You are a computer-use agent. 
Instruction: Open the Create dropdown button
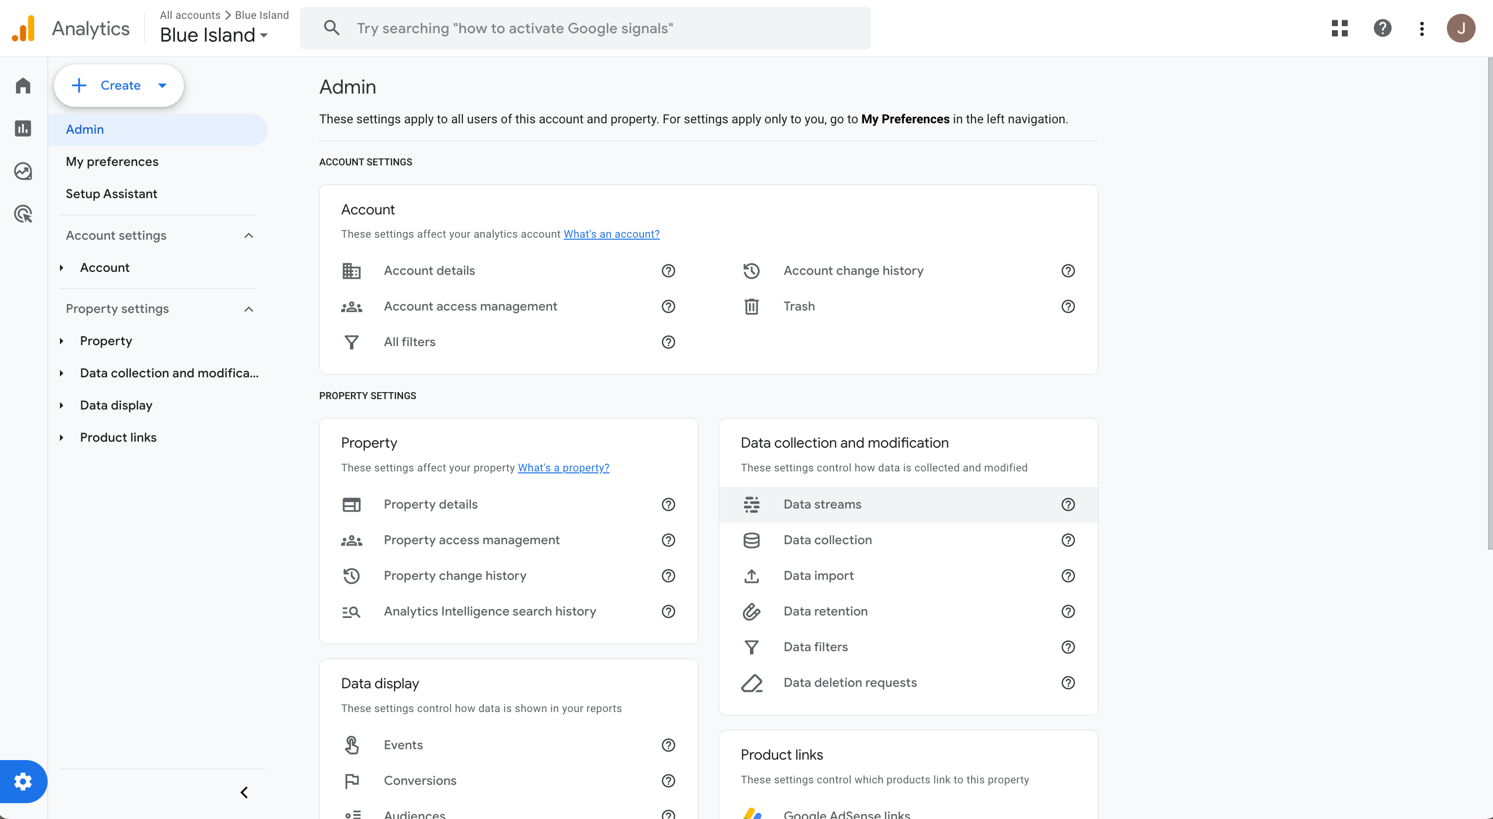119,86
